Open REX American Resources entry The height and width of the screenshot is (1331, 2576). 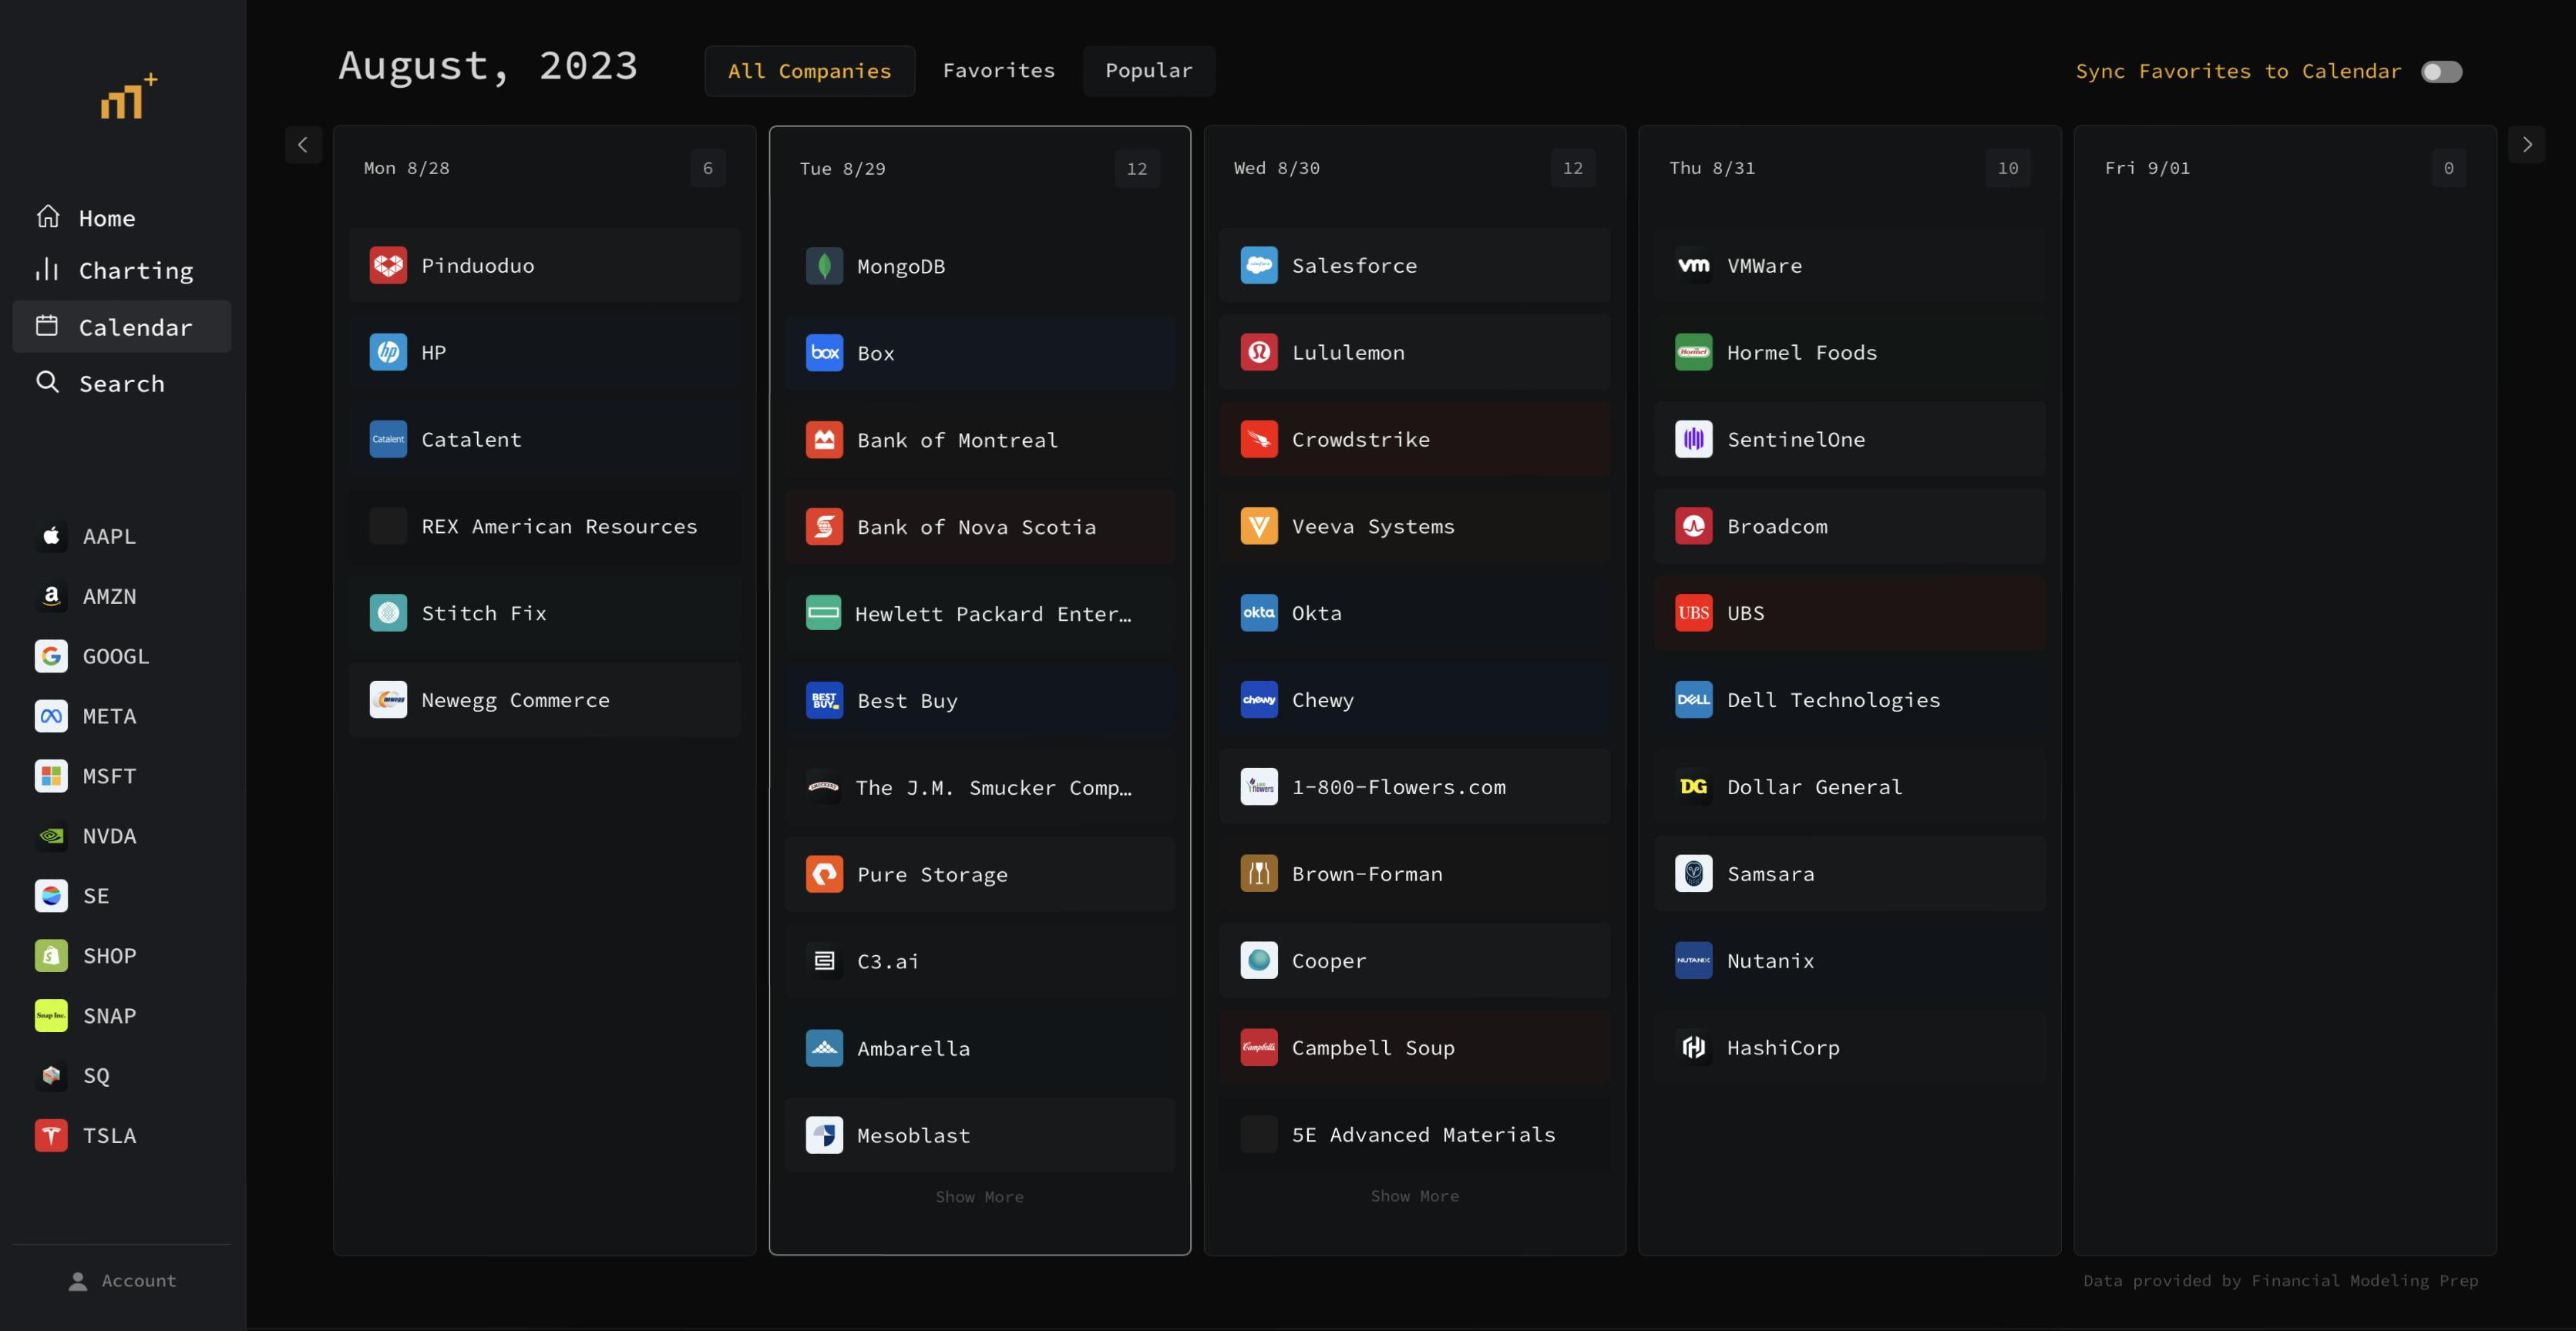(x=545, y=527)
